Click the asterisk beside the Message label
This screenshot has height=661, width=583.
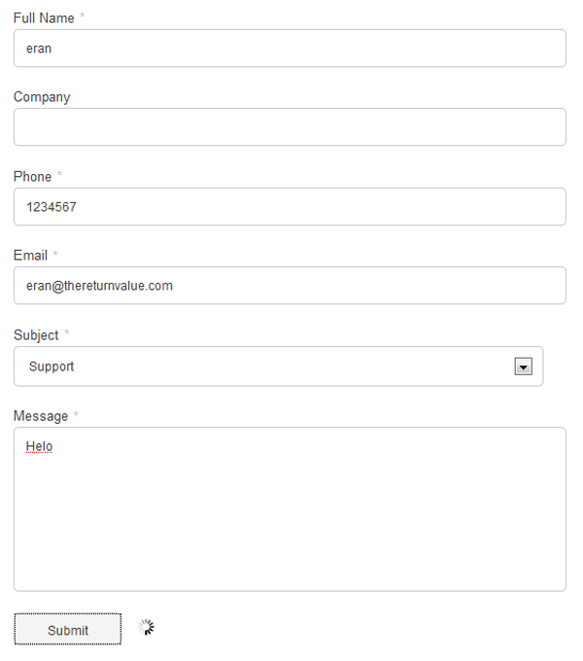(76, 413)
